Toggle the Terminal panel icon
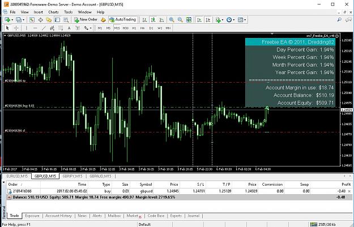Screen dimensions: 354x227 click(58, 20)
